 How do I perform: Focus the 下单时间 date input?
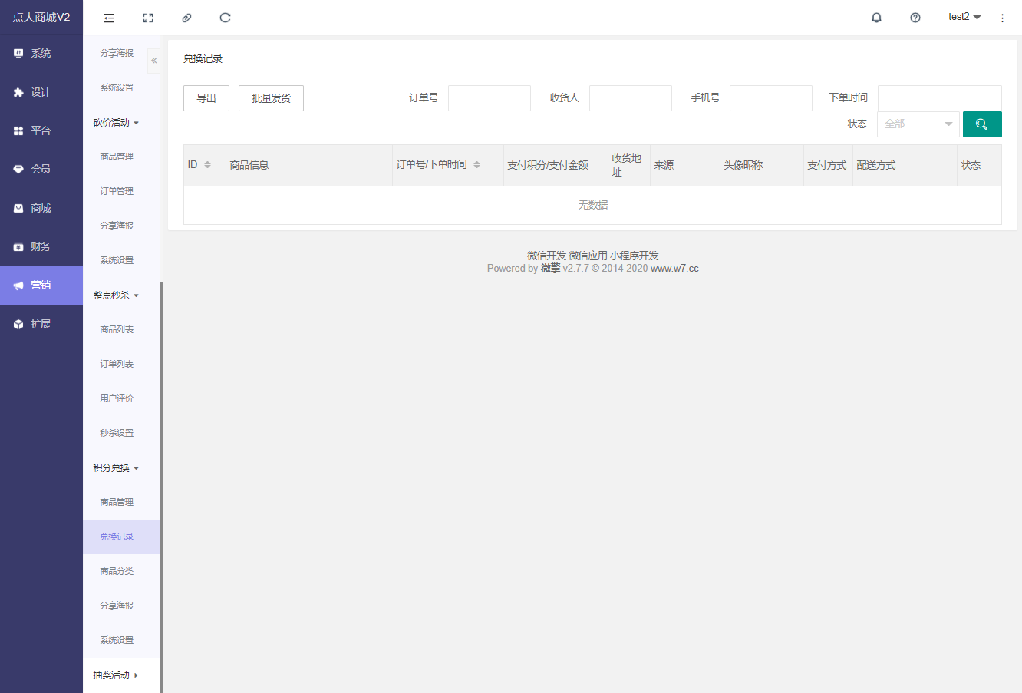point(940,98)
